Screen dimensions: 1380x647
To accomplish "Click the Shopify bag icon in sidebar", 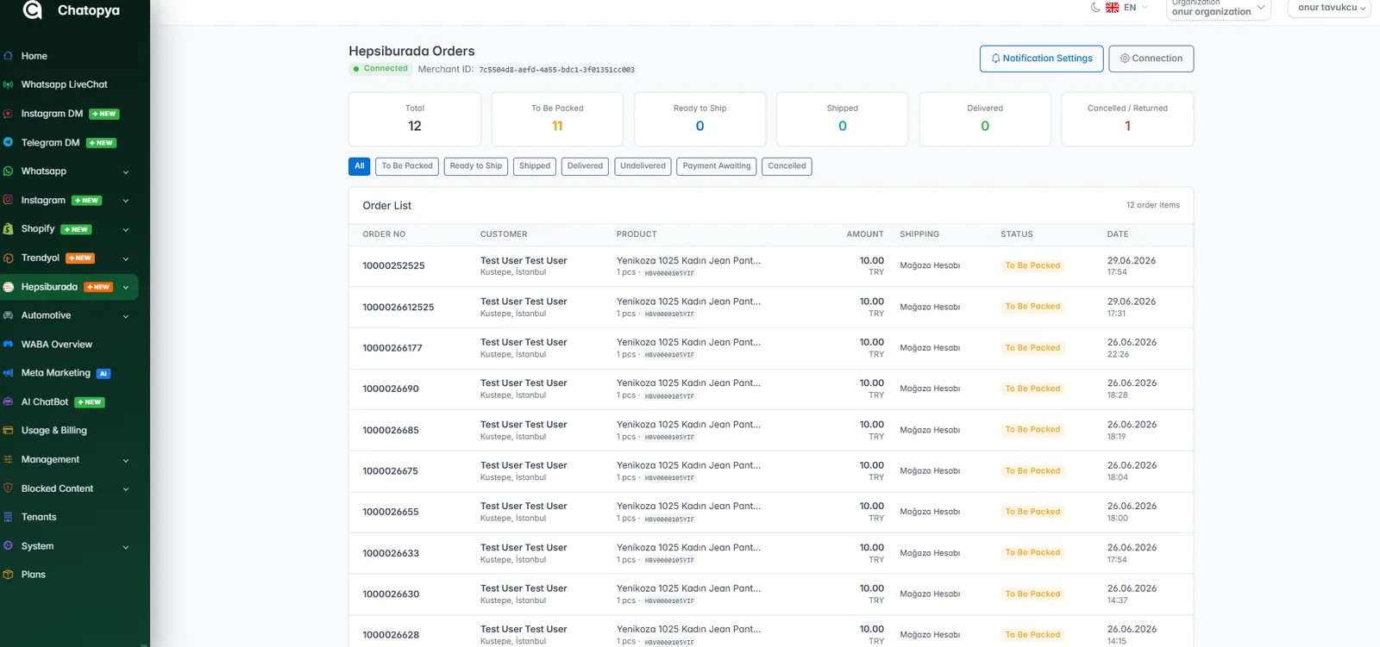I will [x=8, y=229].
